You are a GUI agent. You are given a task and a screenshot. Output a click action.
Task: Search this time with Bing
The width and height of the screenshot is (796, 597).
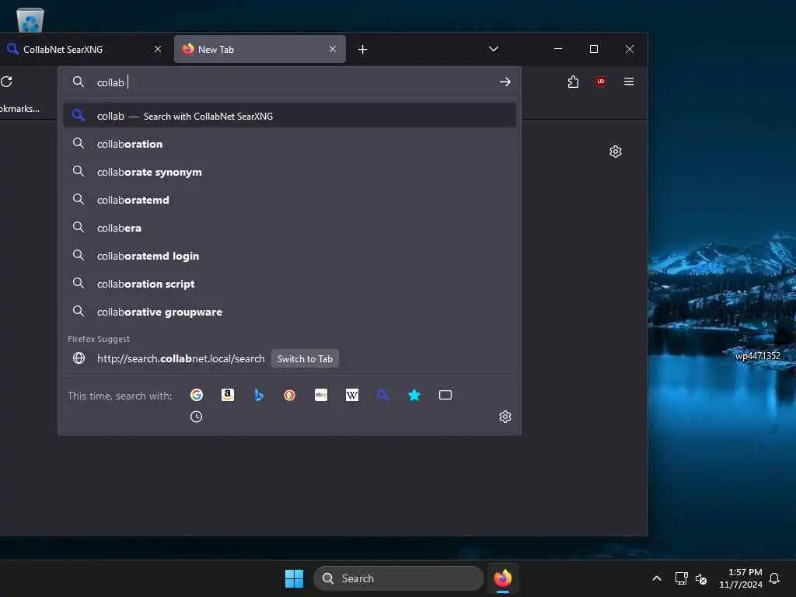[259, 395]
